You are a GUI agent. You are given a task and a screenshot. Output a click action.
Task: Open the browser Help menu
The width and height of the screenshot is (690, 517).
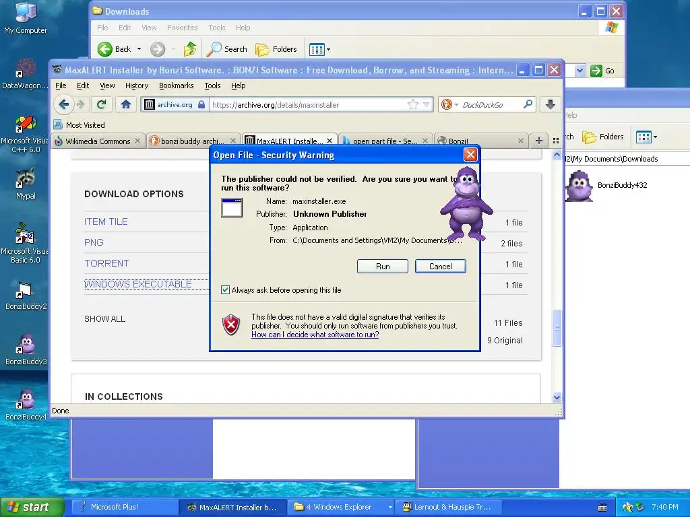point(238,85)
